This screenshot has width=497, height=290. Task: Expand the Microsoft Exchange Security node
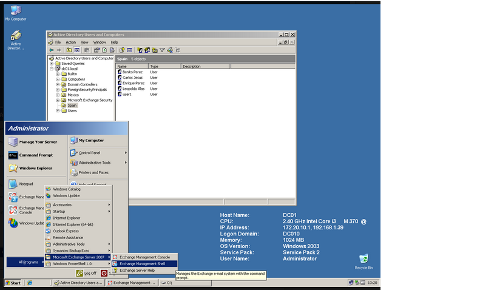[58, 100]
